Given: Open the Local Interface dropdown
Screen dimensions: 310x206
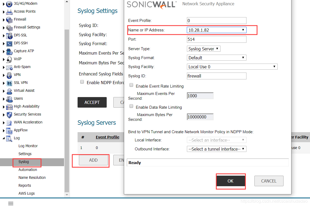Looking at the screenshot, I should (217, 140).
